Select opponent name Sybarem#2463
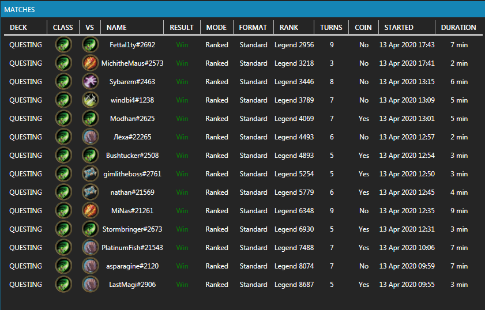 coord(133,82)
